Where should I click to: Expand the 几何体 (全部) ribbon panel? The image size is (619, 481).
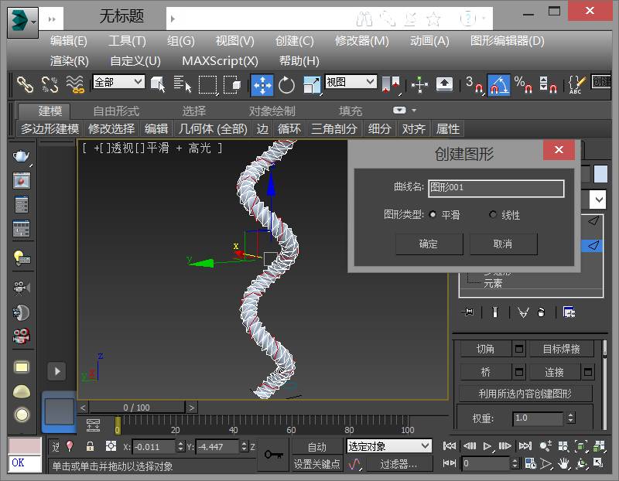[x=212, y=129]
